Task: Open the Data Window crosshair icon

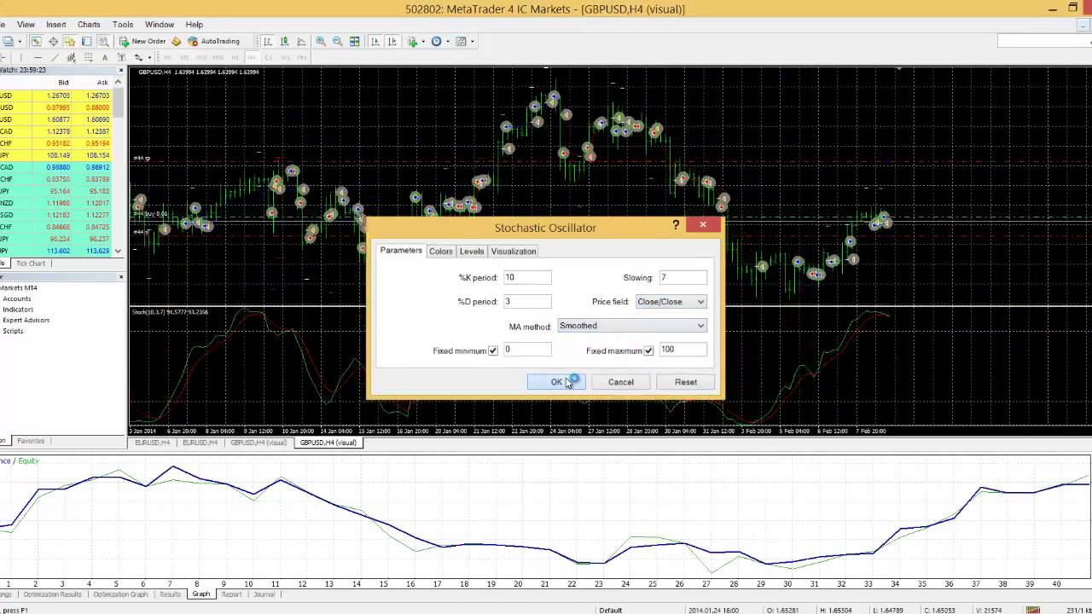Action: tap(54, 41)
